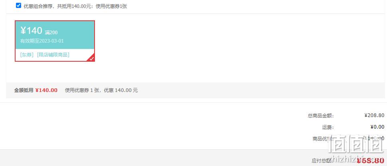Click the 有效期至2023-03-01 expiry text
This screenshot has height=166, width=387.
[42, 41]
